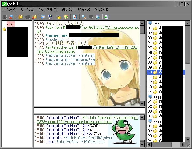Click the LimeChat green logo in title bar
The image size is (192, 149).
(4, 4)
